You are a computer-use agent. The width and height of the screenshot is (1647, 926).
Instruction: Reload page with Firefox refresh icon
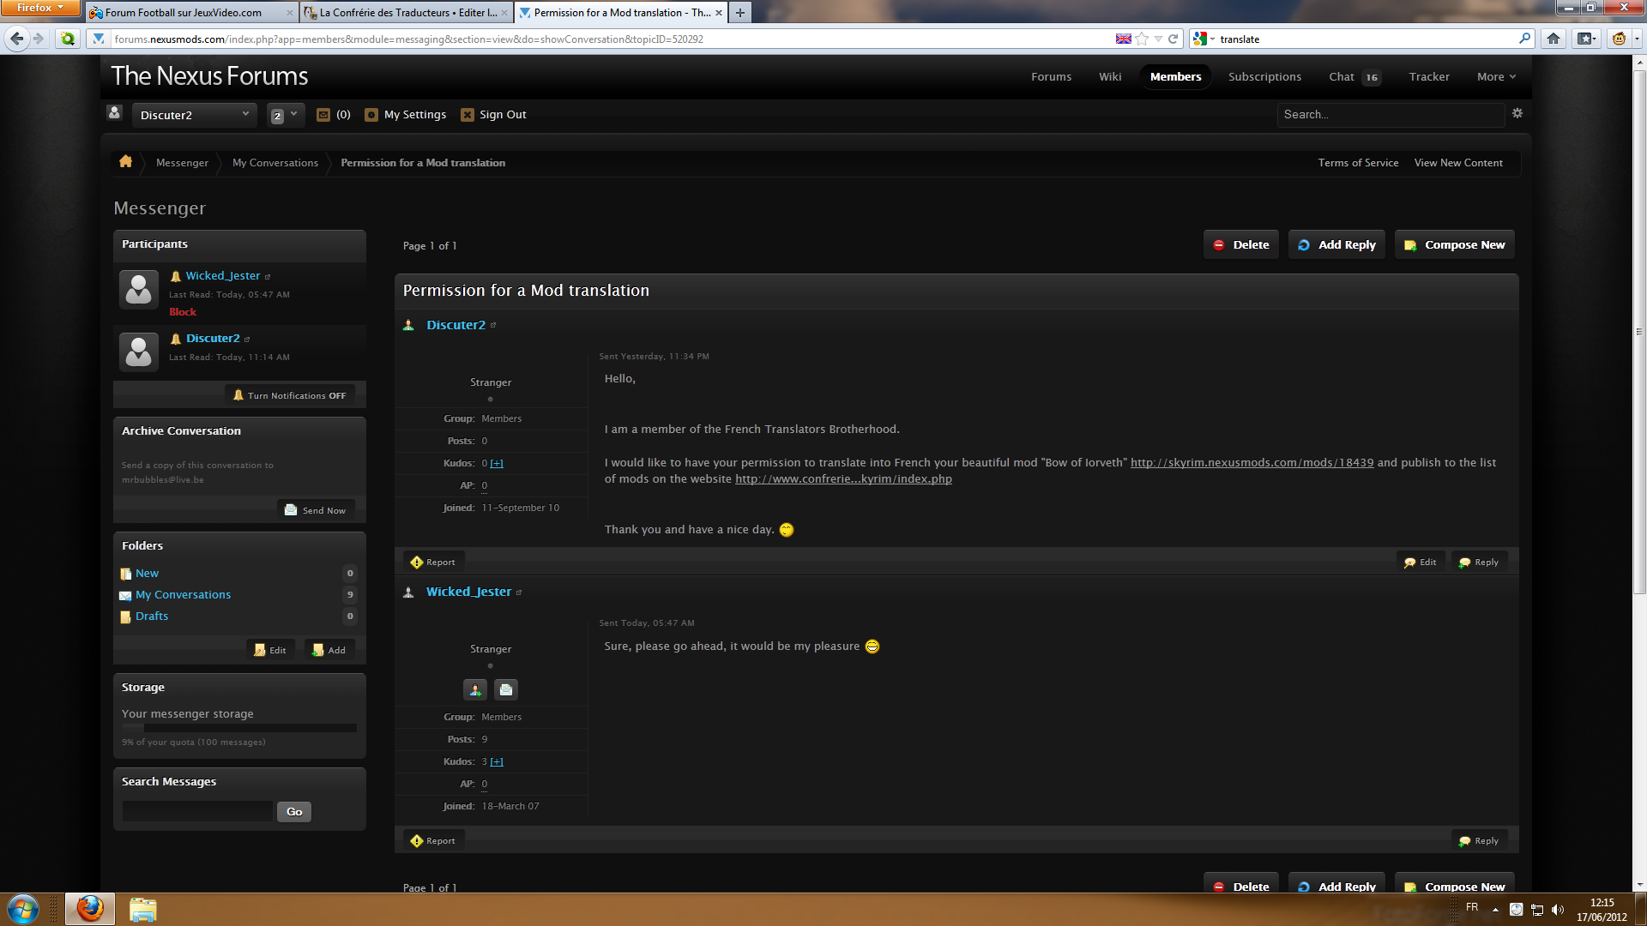click(x=1173, y=39)
